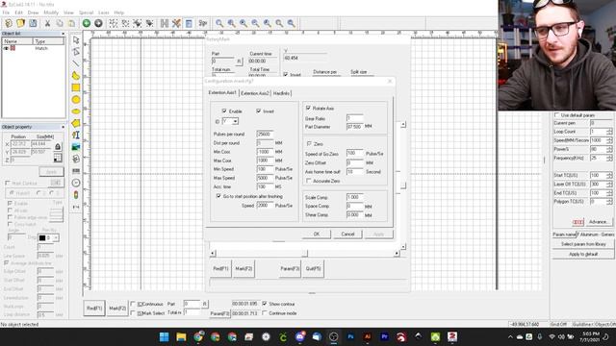Image resolution: width=616 pixels, height=346 pixels.
Task: Click the Paste toolbar icon
Action: coord(71,23)
